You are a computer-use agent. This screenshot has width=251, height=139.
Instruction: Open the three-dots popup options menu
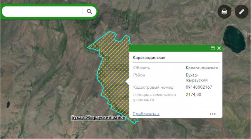click(x=213, y=114)
